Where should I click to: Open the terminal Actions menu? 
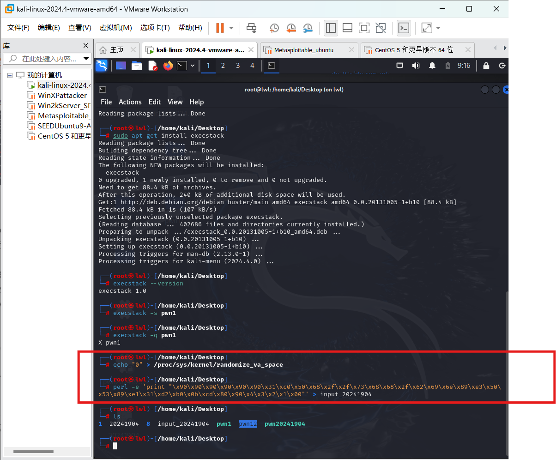click(130, 102)
